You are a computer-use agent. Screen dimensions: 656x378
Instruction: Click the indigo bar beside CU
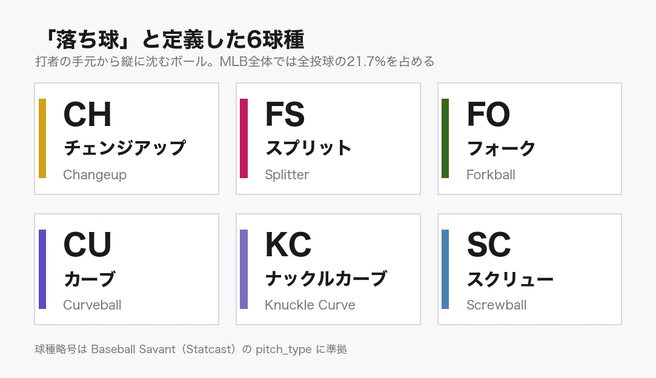tap(42, 269)
